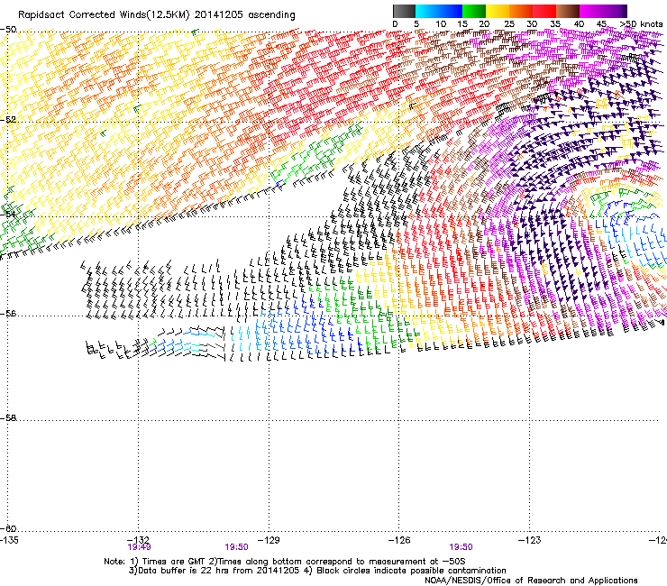Click the 19:50 time label near -129
This screenshot has height=586, width=667.
(236, 547)
